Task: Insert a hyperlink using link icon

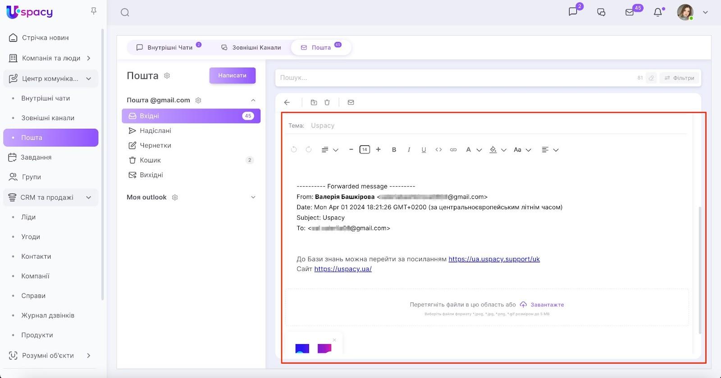Action: point(453,150)
